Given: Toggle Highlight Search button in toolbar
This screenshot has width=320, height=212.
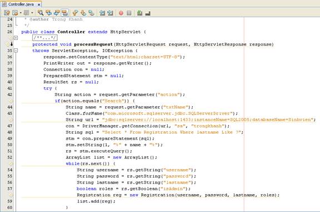Looking at the screenshot, I should pos(64,13).
